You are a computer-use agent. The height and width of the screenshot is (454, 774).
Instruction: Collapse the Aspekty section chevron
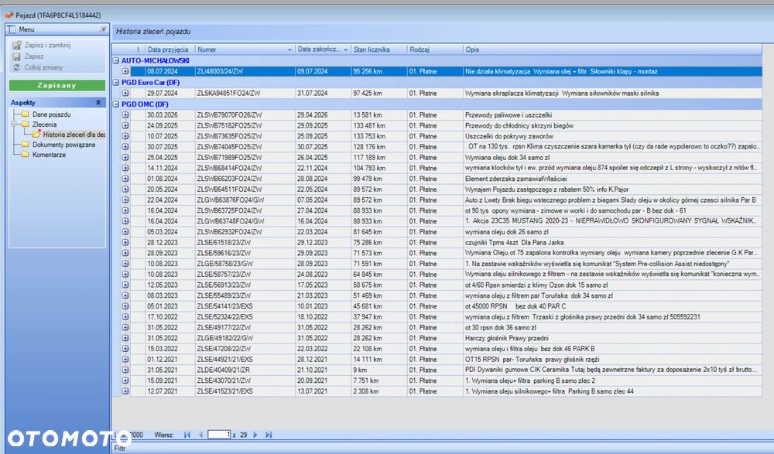[98, 102]
